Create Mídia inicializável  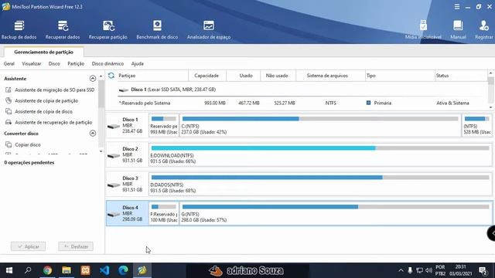423,30
